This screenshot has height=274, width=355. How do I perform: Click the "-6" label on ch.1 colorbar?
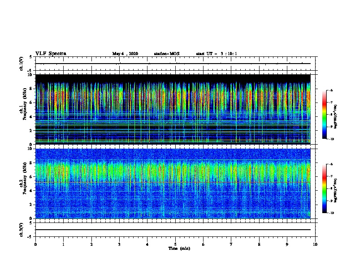point(331,90)
